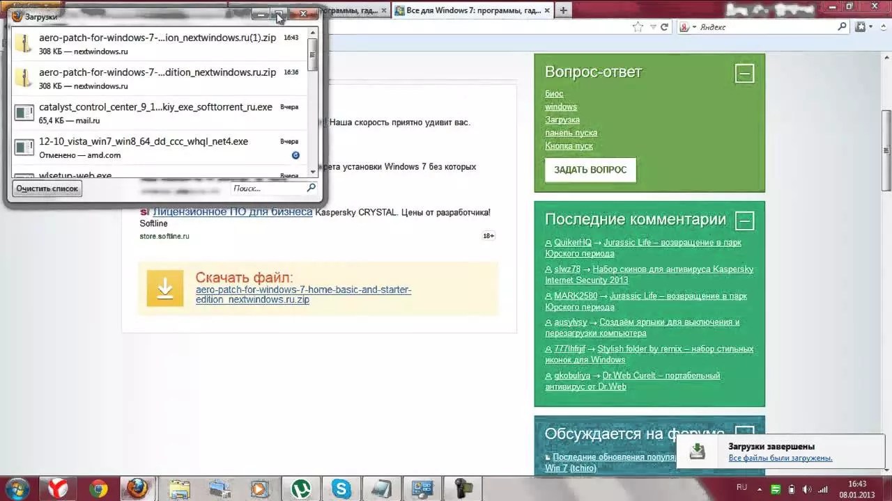Collapse the Последние комментарии widget
Viewport: 892px width, 501px height.
point(744,221)
